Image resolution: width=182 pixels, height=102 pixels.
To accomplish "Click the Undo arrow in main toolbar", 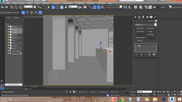I will [x=2, y=7].
